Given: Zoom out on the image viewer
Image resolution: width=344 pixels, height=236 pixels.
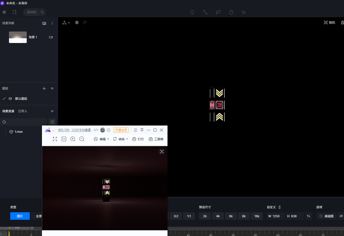Looking at the screenshot, I should click(x=82, y=139).
